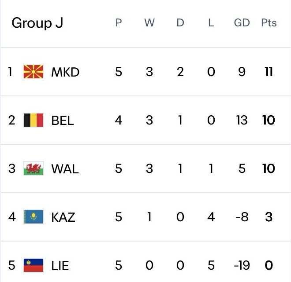The height and width of the screenshot is (282, 291).
Task: Open the BEL team link
Action: click(x=63, y=120)
